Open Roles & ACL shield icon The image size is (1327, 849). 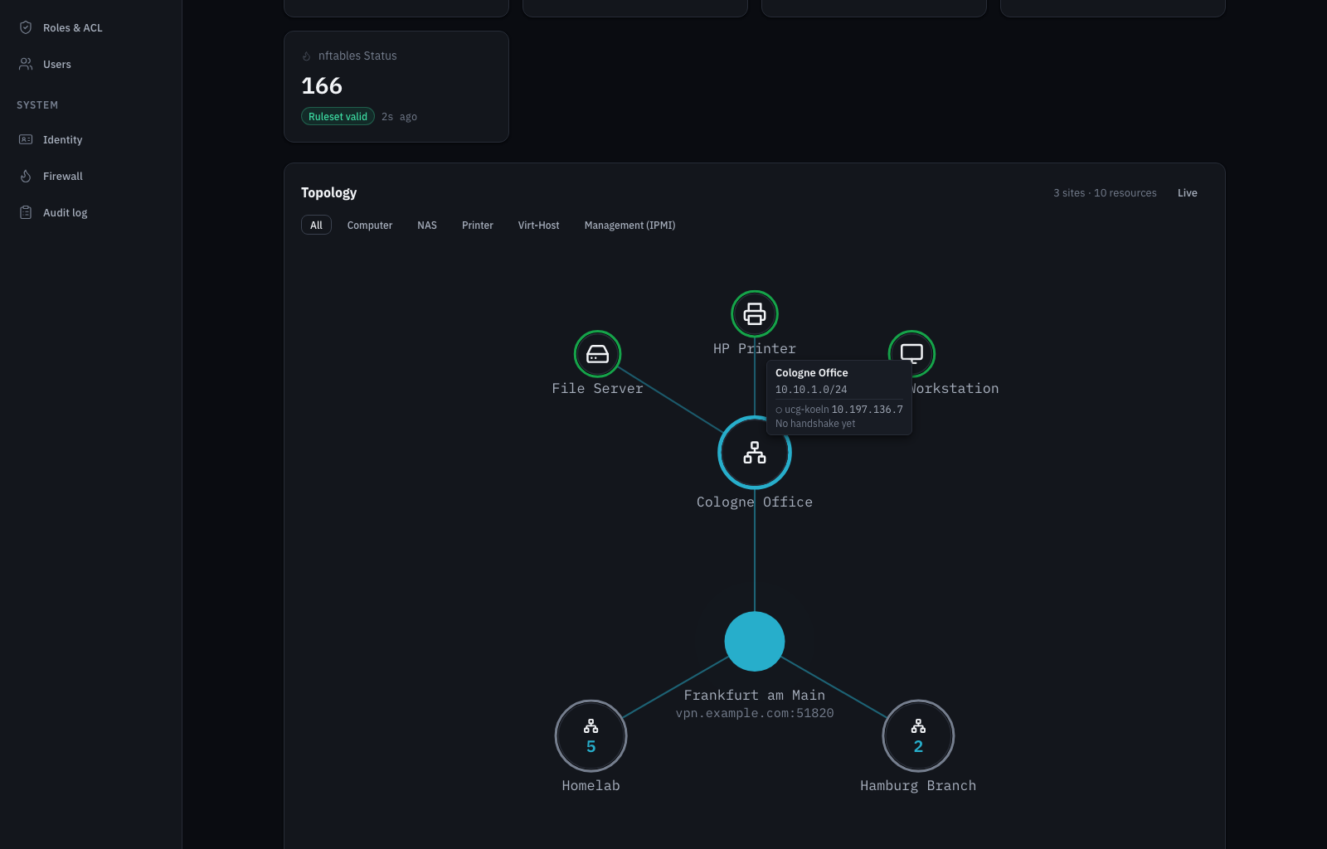[x=26, y=27]
